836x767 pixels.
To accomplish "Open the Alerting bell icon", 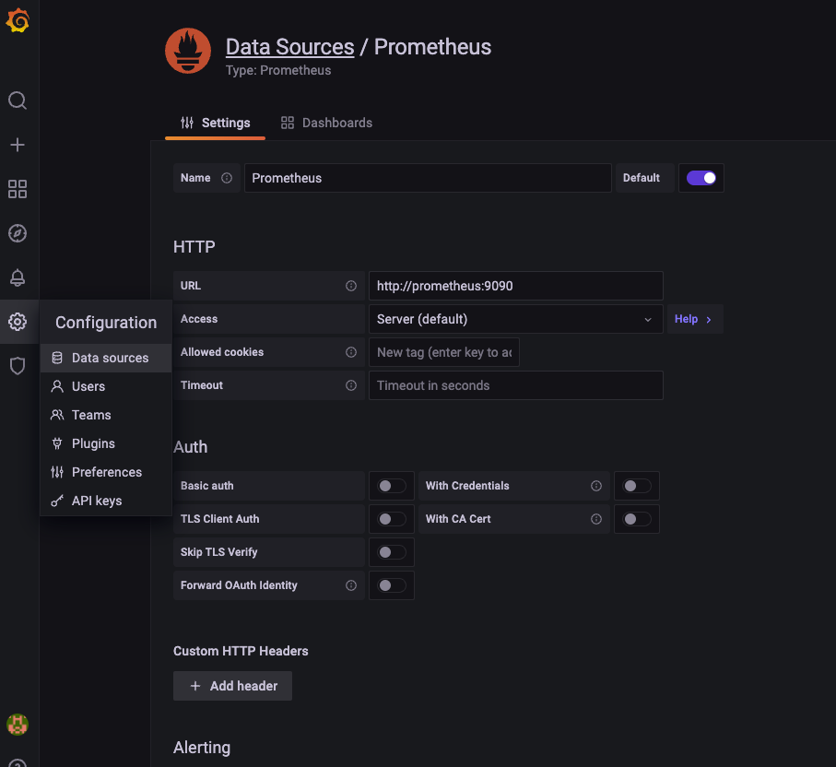I will click(x=18, y=277).
